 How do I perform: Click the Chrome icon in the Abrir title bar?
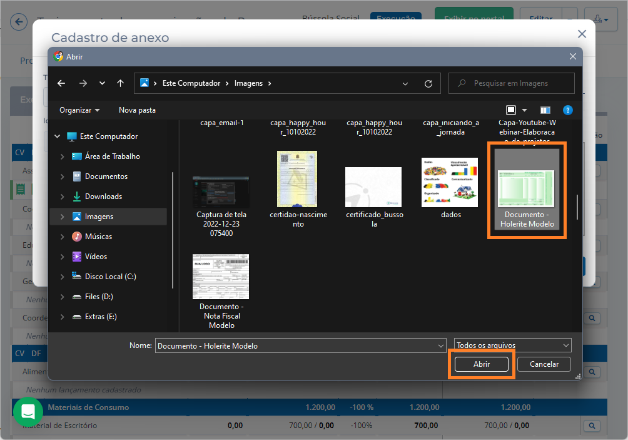click(58, 56)
